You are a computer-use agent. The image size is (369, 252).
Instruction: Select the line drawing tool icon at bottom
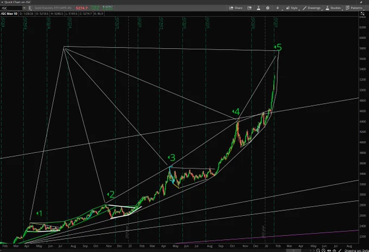(x=340, y=250)
